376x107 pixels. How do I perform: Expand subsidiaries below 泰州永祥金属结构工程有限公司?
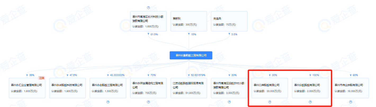[x=148, y=102]
